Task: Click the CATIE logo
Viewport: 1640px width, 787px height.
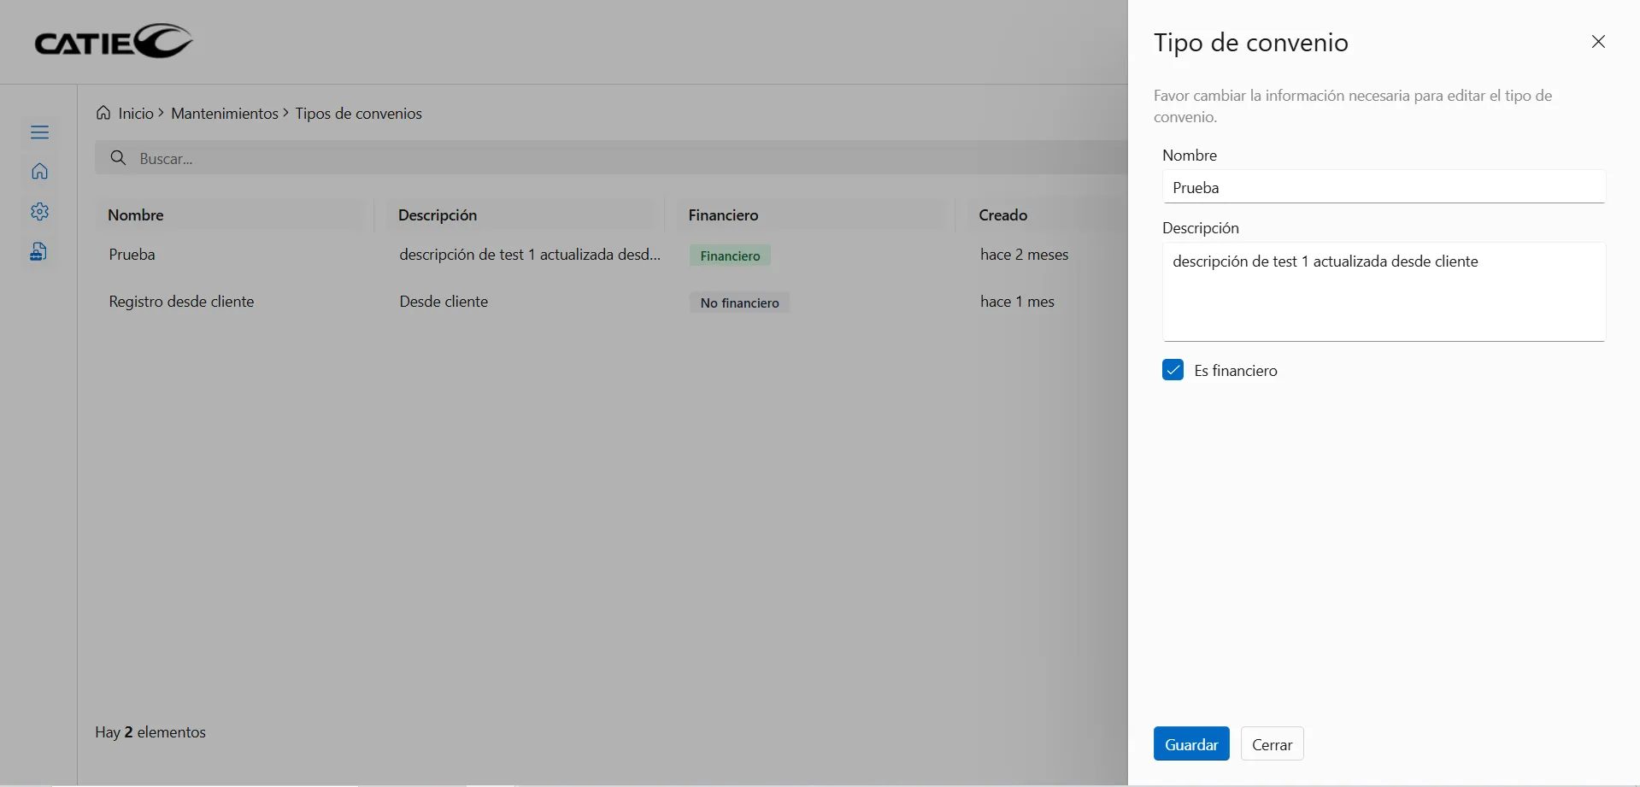Action: [114, 42]
